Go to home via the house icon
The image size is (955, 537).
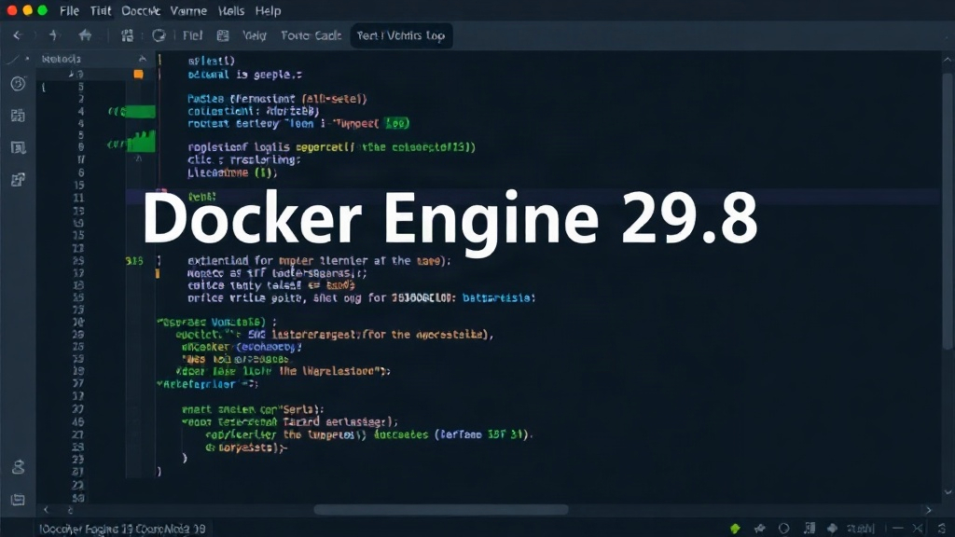coord(85,35)
